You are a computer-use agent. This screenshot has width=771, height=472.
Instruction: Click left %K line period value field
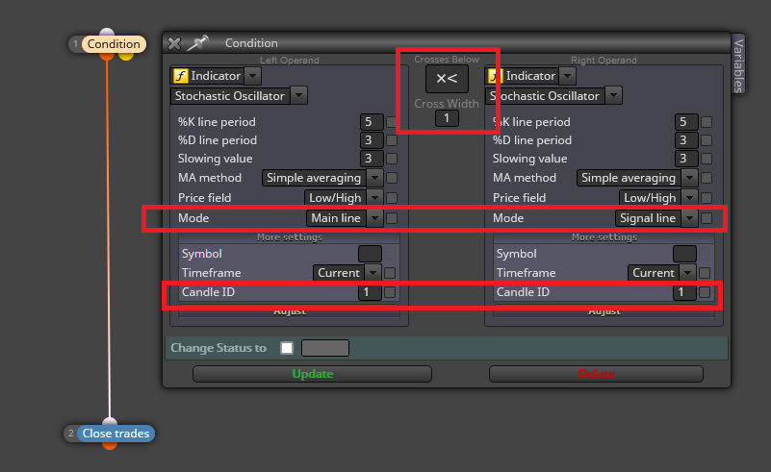(372, 122)
